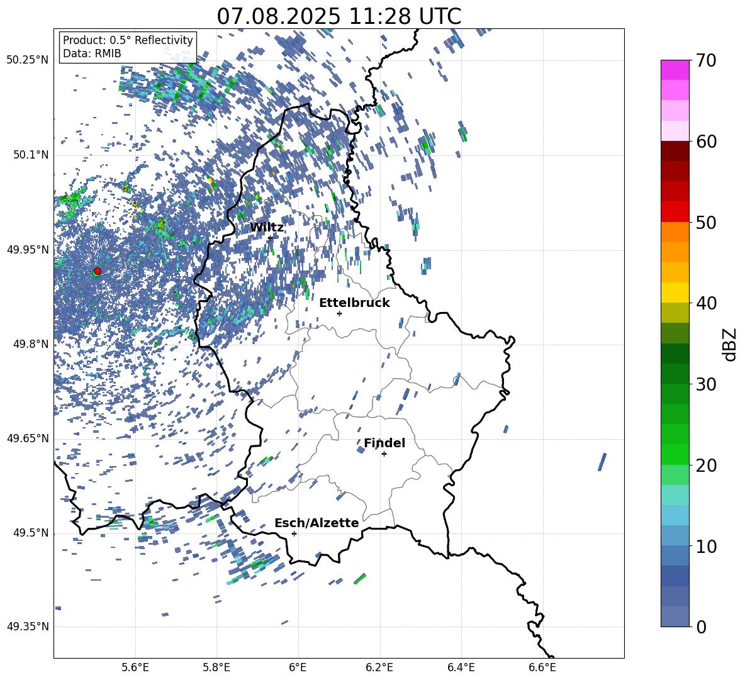This screenshot has width=745, height=680.
Task: Click the 49.35°N latitude label
Action: coord(28,627)
